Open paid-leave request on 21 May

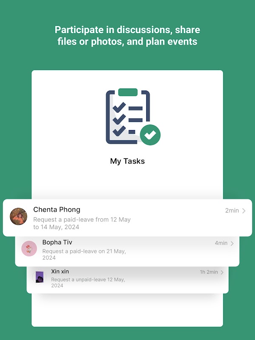(x=84, y=254)
